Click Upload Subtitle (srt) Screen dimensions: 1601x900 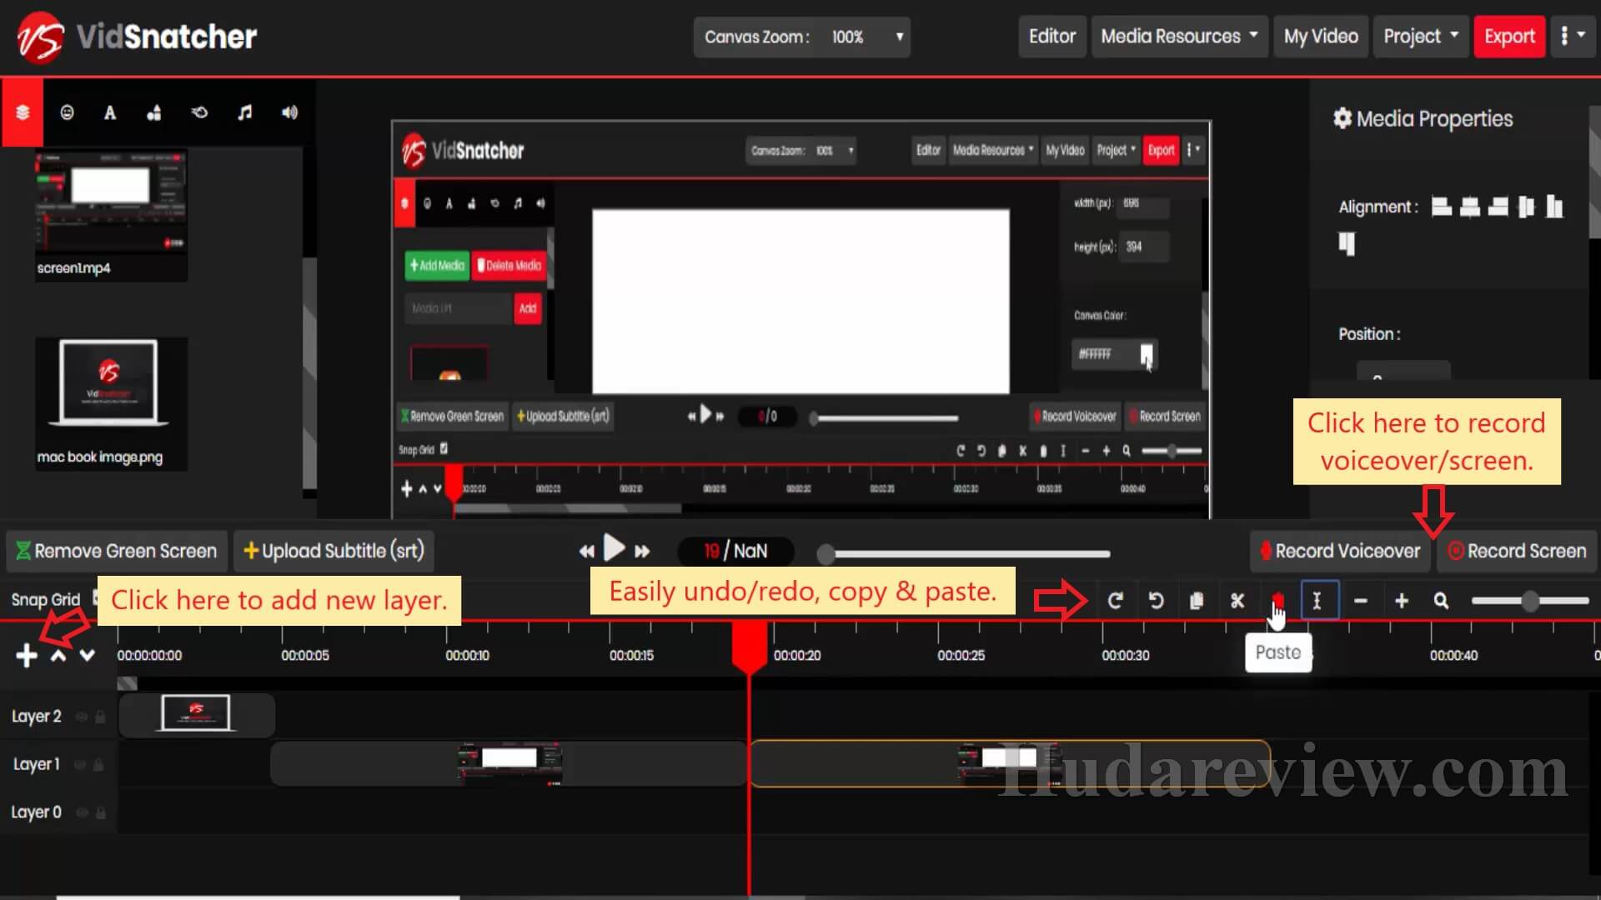click(334, 551)
